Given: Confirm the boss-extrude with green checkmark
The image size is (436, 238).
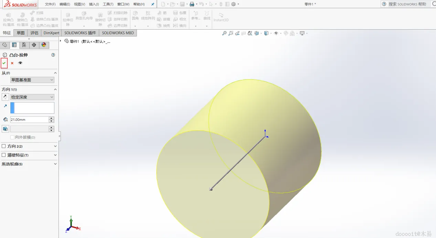Looking at the screenshot, I should pyautogui.click(x=4, y=63).
